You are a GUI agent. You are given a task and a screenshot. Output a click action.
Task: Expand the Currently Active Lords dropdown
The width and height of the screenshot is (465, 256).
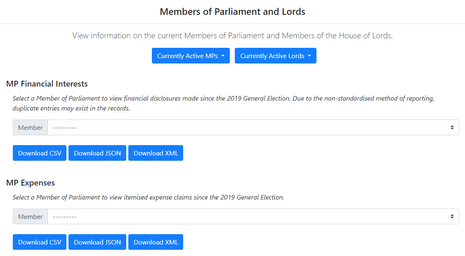tap(275, 56)
